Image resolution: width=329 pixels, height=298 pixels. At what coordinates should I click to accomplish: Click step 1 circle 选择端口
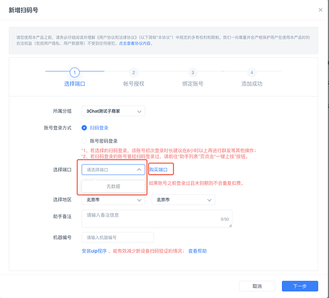tap(75, 73)
